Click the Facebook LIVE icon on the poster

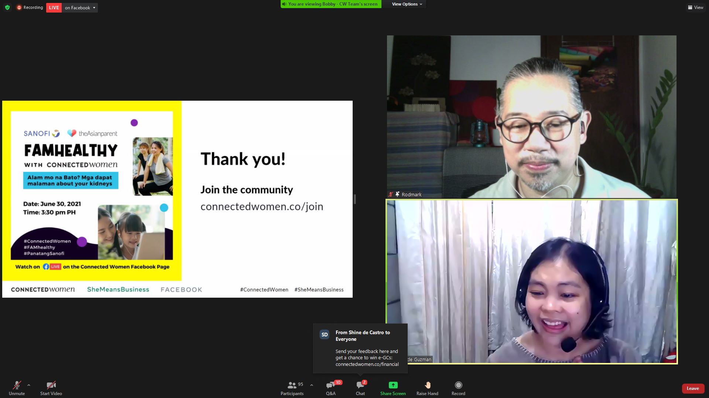(52, 267)
